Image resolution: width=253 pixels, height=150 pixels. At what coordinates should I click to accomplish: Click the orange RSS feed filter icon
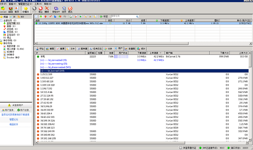tap(86, 16)
